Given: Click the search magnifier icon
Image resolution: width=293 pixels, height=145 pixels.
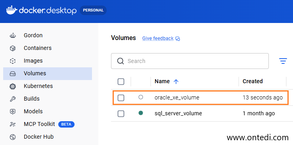Looking at the screenshot, I should click(x=121, y=61).
